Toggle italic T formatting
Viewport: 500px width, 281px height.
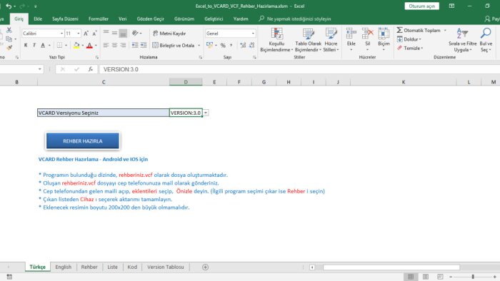pos(34,46)
